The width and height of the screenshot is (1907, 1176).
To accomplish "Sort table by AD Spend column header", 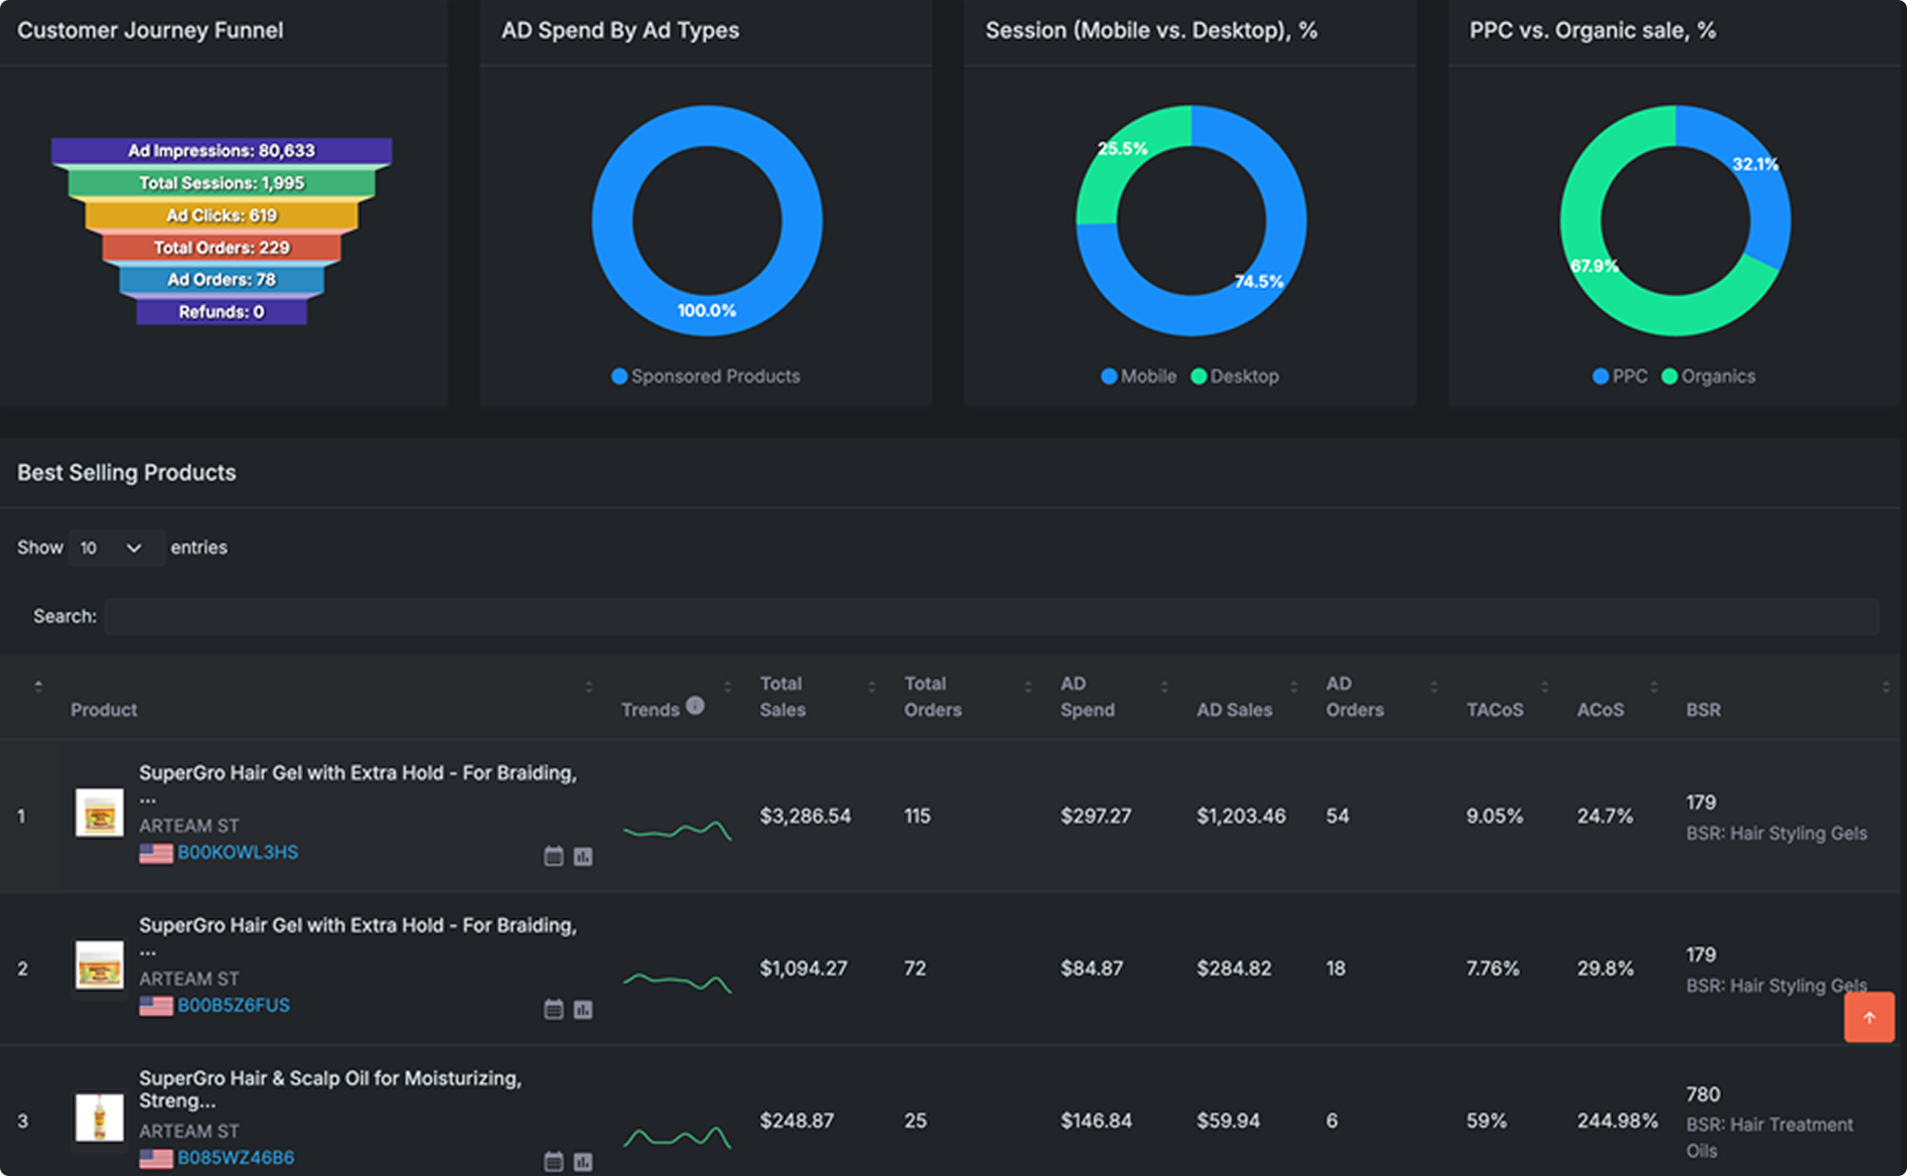I will (x=1087, y=696).
